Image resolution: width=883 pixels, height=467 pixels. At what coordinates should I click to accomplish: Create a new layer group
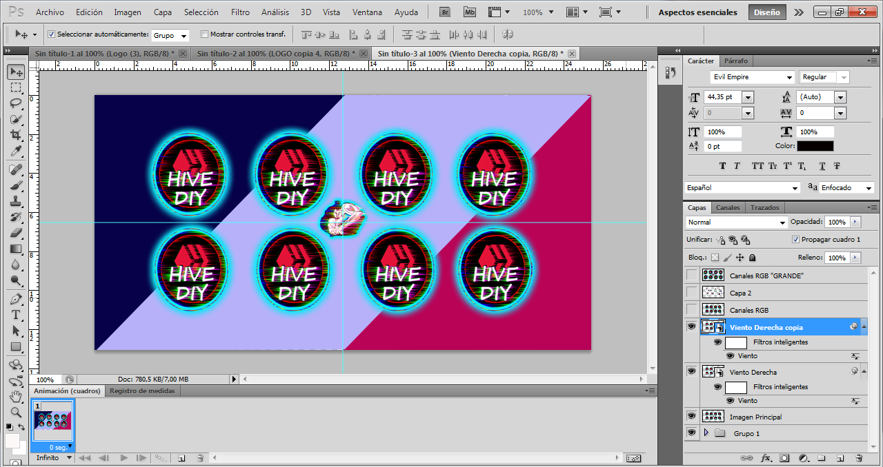pos(822,458)
